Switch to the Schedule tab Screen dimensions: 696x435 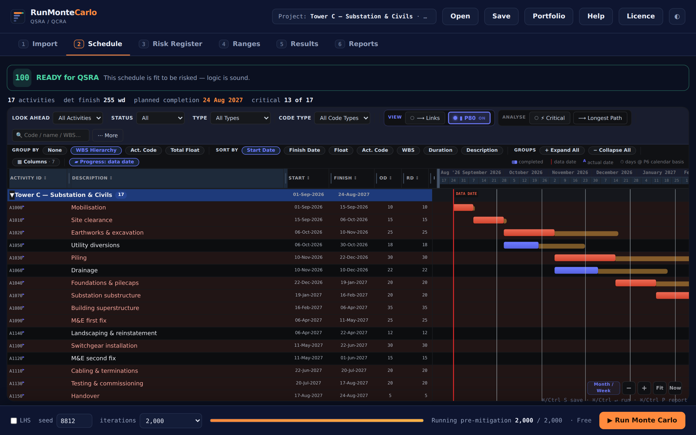(98, 44)
